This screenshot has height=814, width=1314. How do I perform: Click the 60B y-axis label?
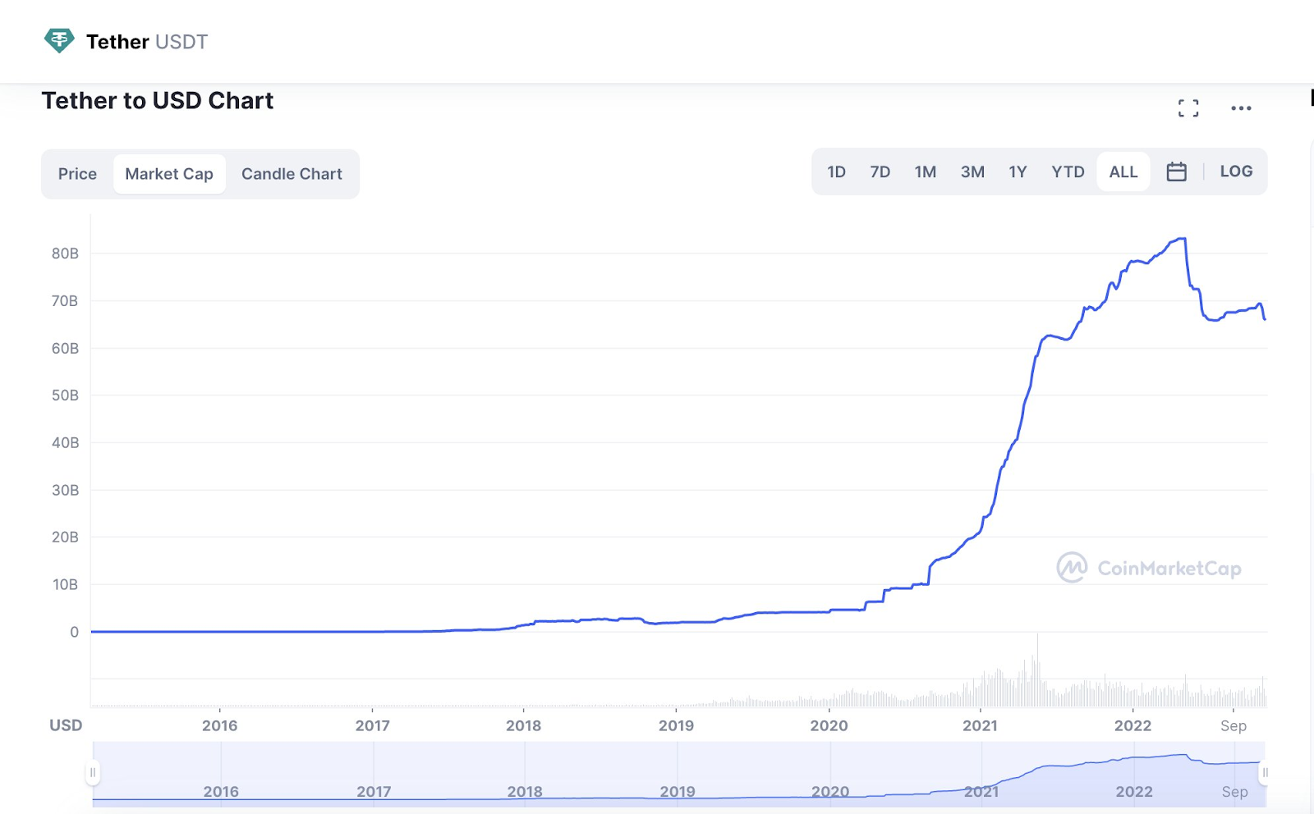tap(65, 349)
